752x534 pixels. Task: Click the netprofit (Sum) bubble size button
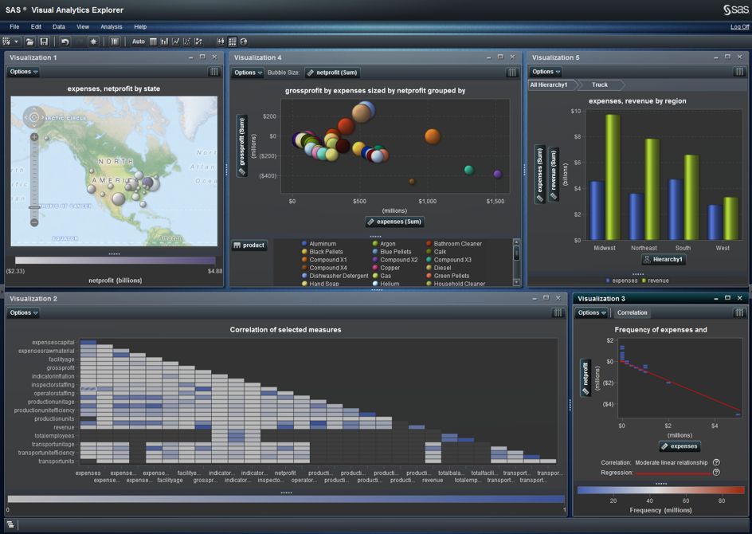332,73
